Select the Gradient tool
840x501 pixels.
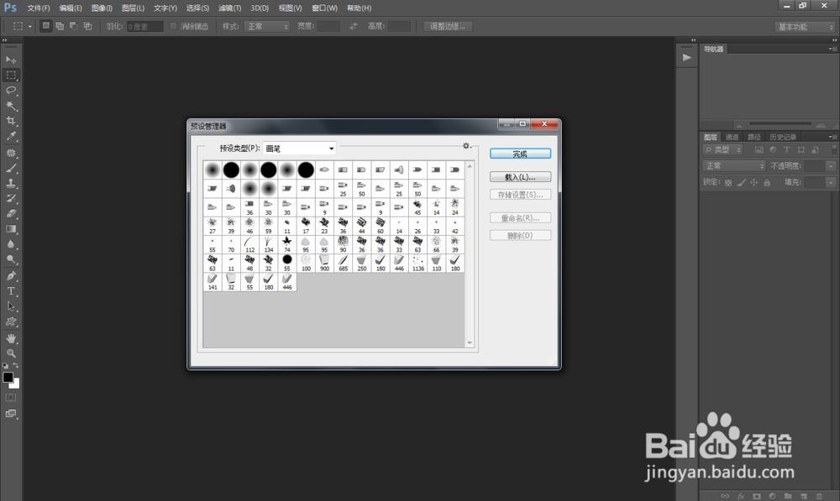tap(11, 229)
